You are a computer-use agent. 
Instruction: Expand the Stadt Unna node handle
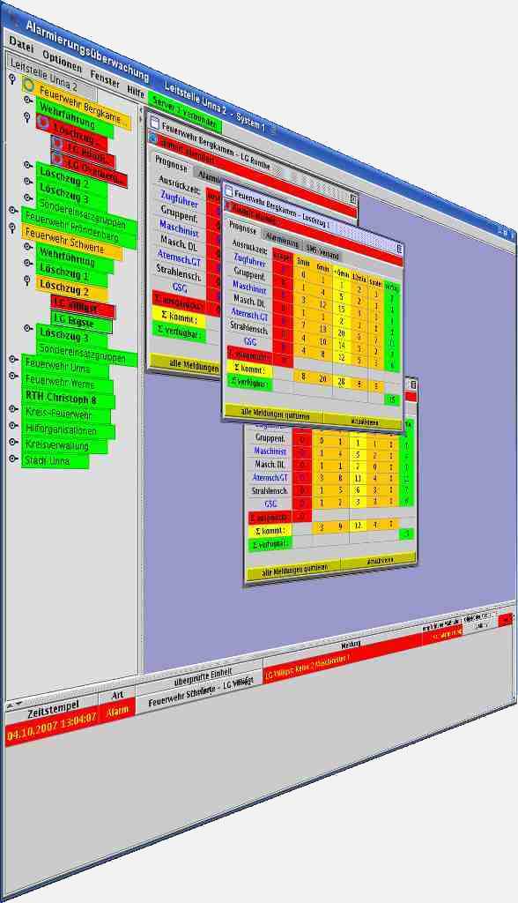coord(14,459)
